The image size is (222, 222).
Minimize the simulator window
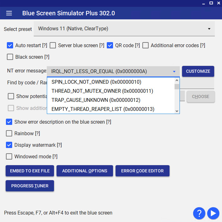pos(204,3)
